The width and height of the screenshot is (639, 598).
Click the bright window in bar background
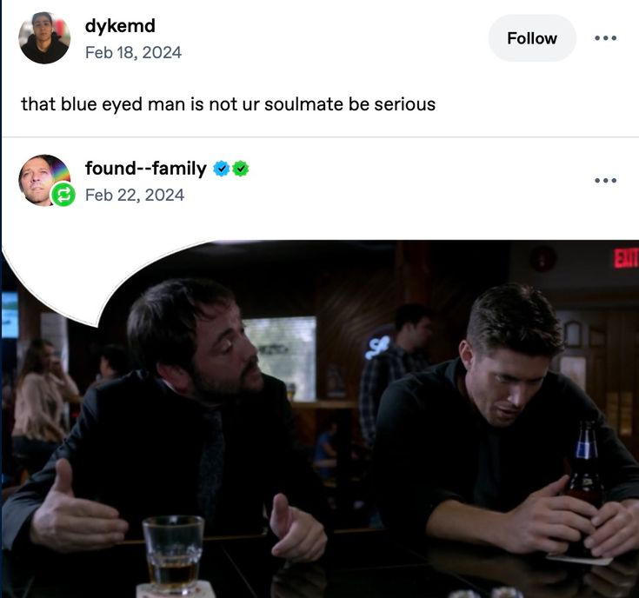(280, 358)
